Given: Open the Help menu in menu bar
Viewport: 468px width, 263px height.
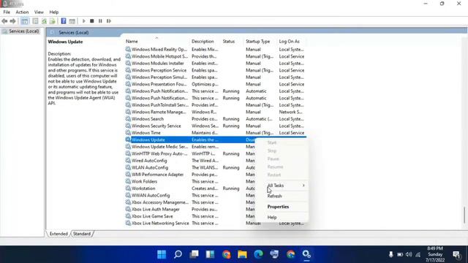Looking at the screenshot, I should 54,12.
